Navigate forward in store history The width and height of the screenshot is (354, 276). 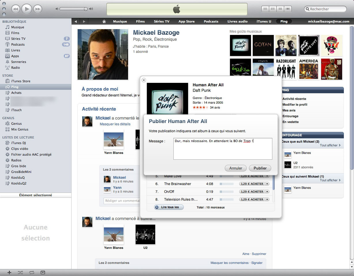pos(84,21)
